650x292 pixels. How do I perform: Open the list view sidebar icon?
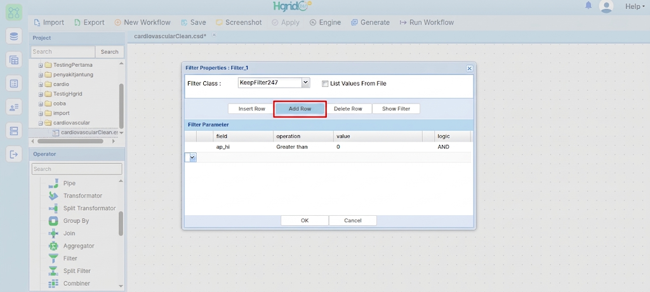click(14, 84)
